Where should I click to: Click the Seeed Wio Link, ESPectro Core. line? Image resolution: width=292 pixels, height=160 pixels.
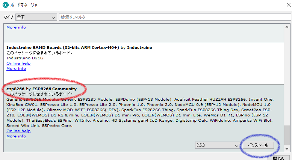[39, 126]
